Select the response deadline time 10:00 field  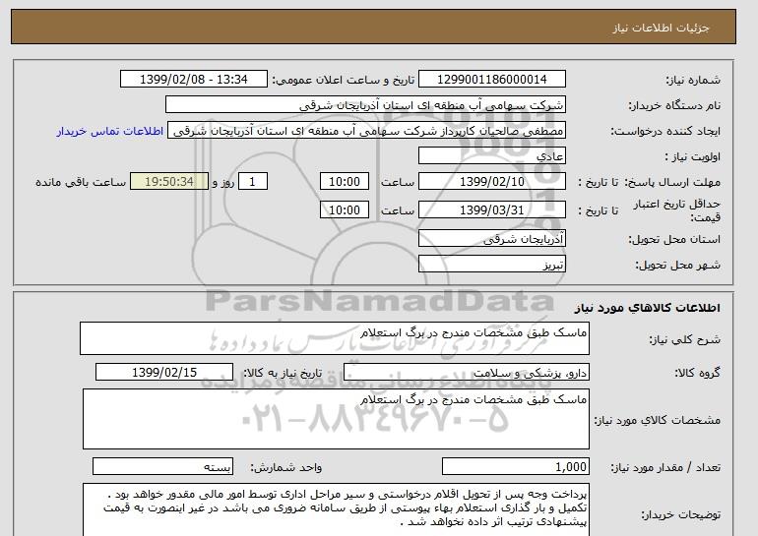(345, 182)
